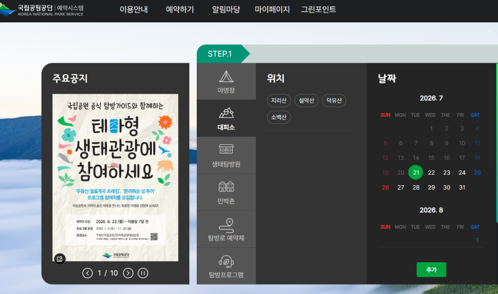Image resolution: width=498 pixels, height=294 pixels.
Task: Choose 소백산 location
Action: click(279, 117)
